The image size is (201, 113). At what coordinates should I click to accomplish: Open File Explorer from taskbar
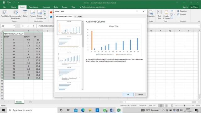coord(90,110)
